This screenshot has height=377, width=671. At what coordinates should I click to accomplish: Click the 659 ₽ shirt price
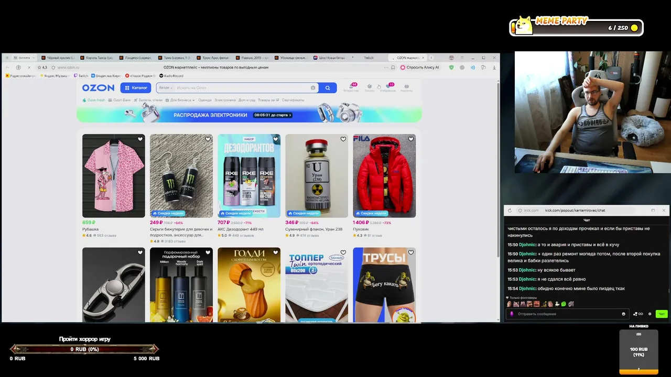(x=89, y=223)
